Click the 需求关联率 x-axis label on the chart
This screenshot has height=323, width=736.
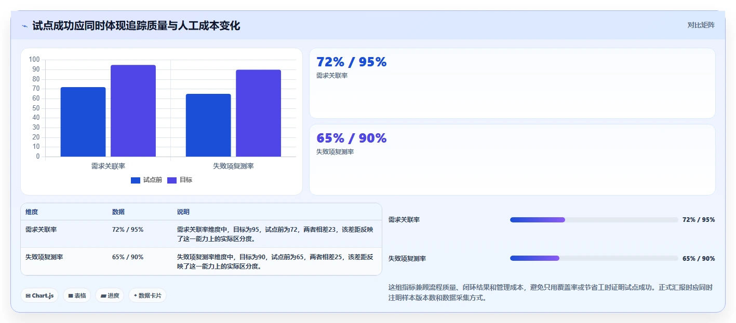click(108, 166)
